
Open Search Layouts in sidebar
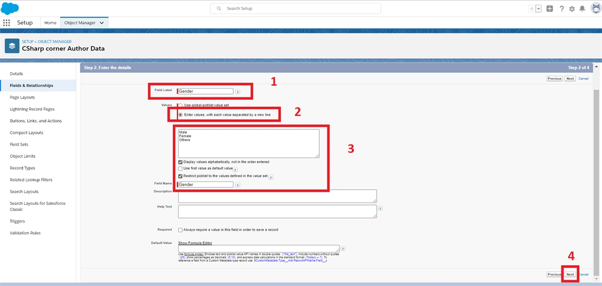coord(24,191)
